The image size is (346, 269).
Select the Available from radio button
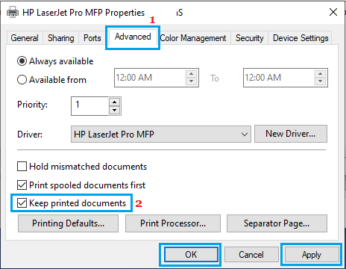[22, 80]
